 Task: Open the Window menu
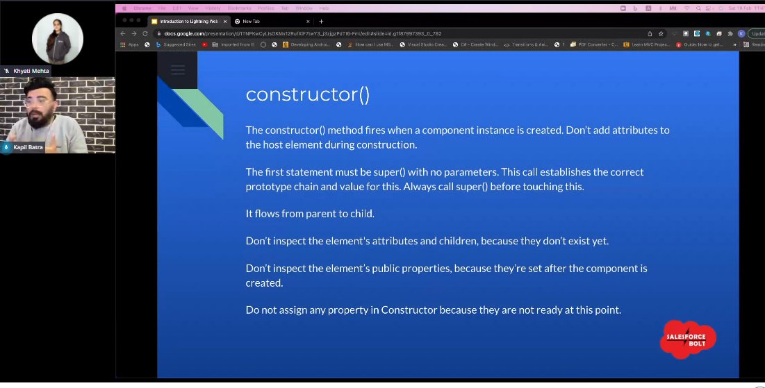[304, 8]
